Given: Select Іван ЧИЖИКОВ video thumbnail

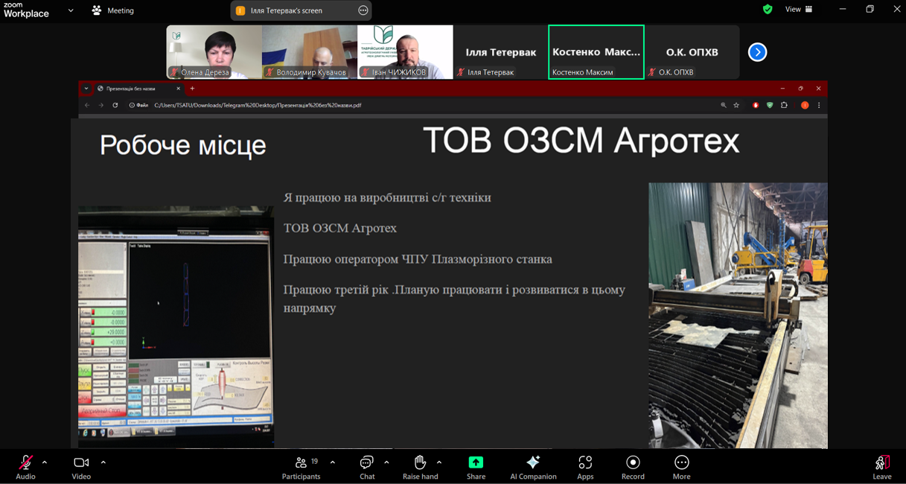Looking at the screenshot, I should point(405,52).
